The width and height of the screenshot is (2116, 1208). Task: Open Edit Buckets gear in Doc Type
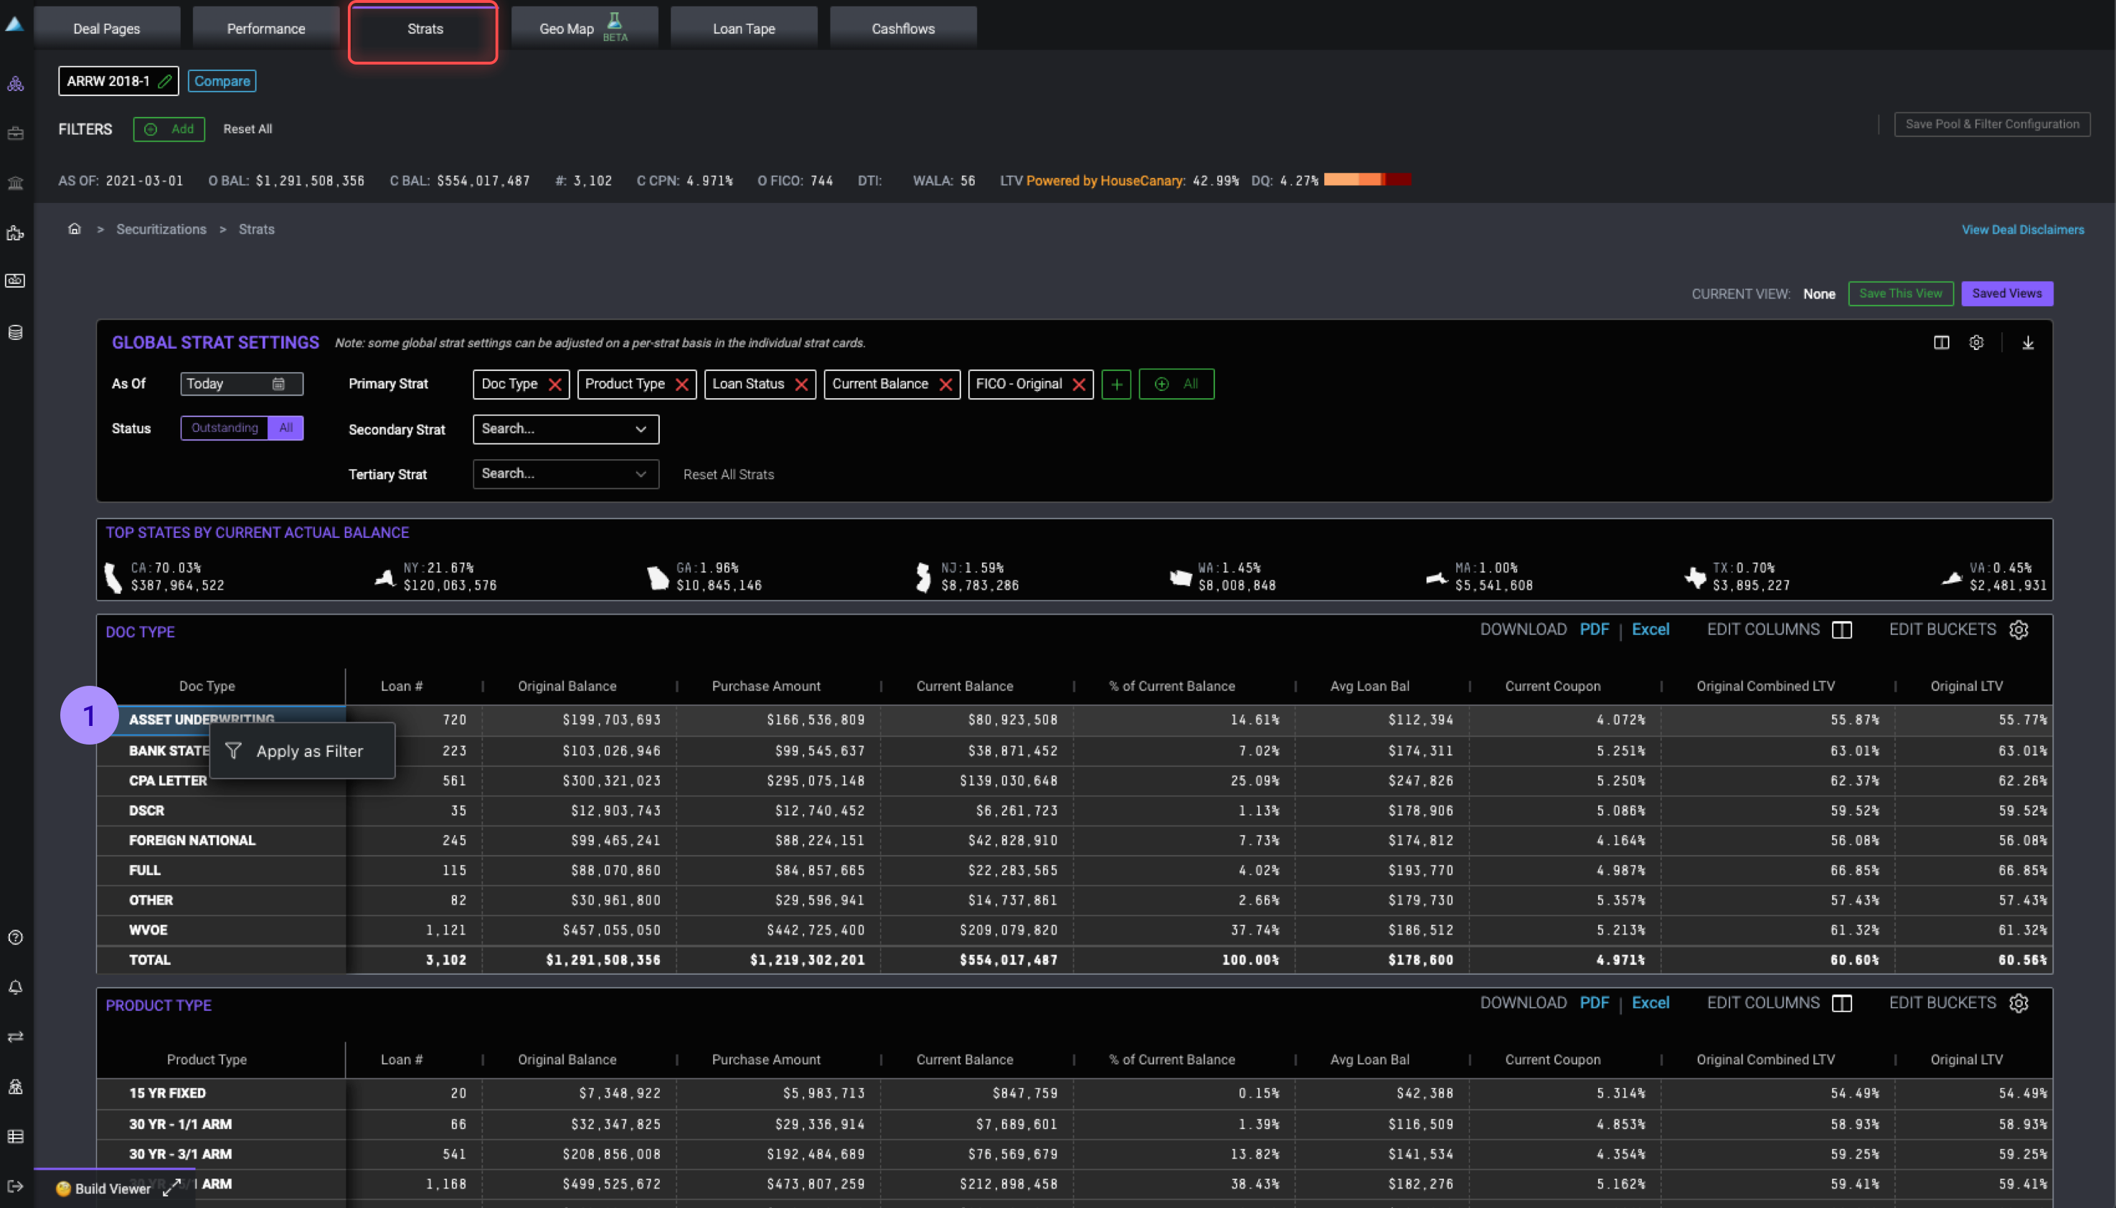coord(2019,630)
